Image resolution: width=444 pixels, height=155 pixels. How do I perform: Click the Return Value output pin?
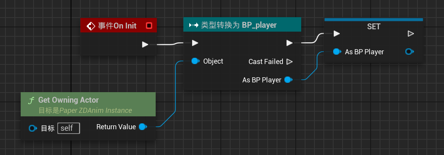coord(143,126)
